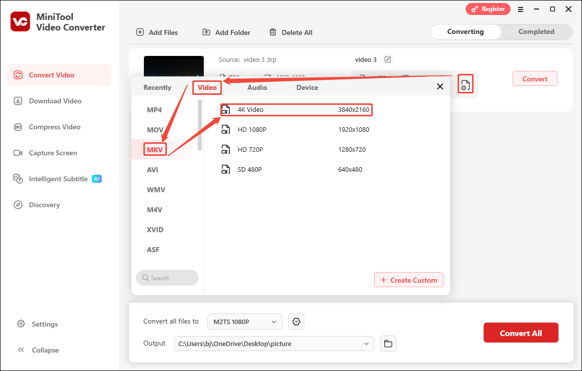Select the Audio tab in format popup

pyautogui.click(x=257, y=87)
